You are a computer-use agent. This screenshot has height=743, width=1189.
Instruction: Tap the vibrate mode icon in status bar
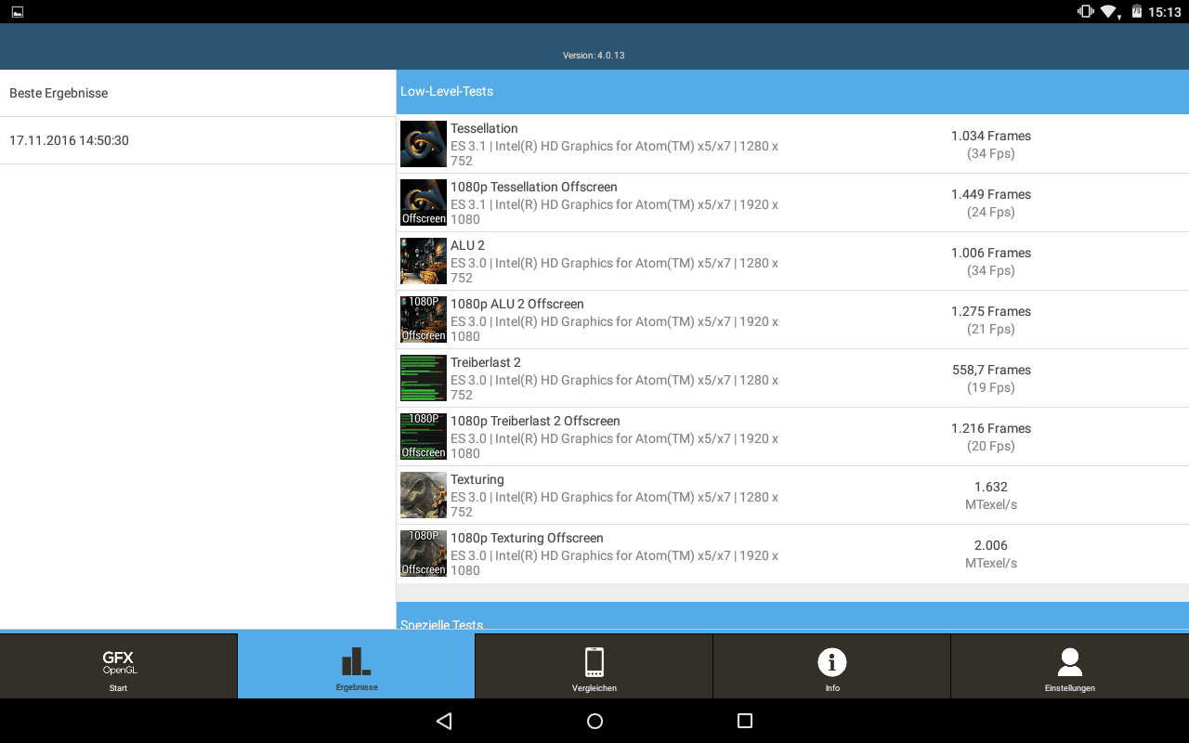[1085, 12]
